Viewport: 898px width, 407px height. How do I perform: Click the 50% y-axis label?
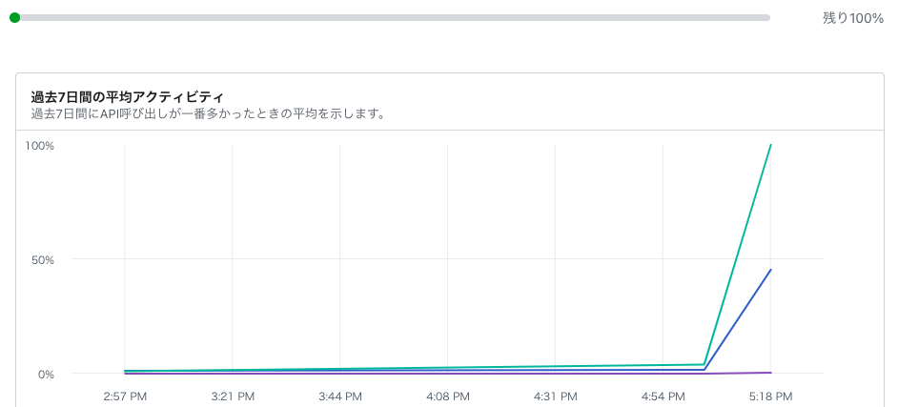43,259
